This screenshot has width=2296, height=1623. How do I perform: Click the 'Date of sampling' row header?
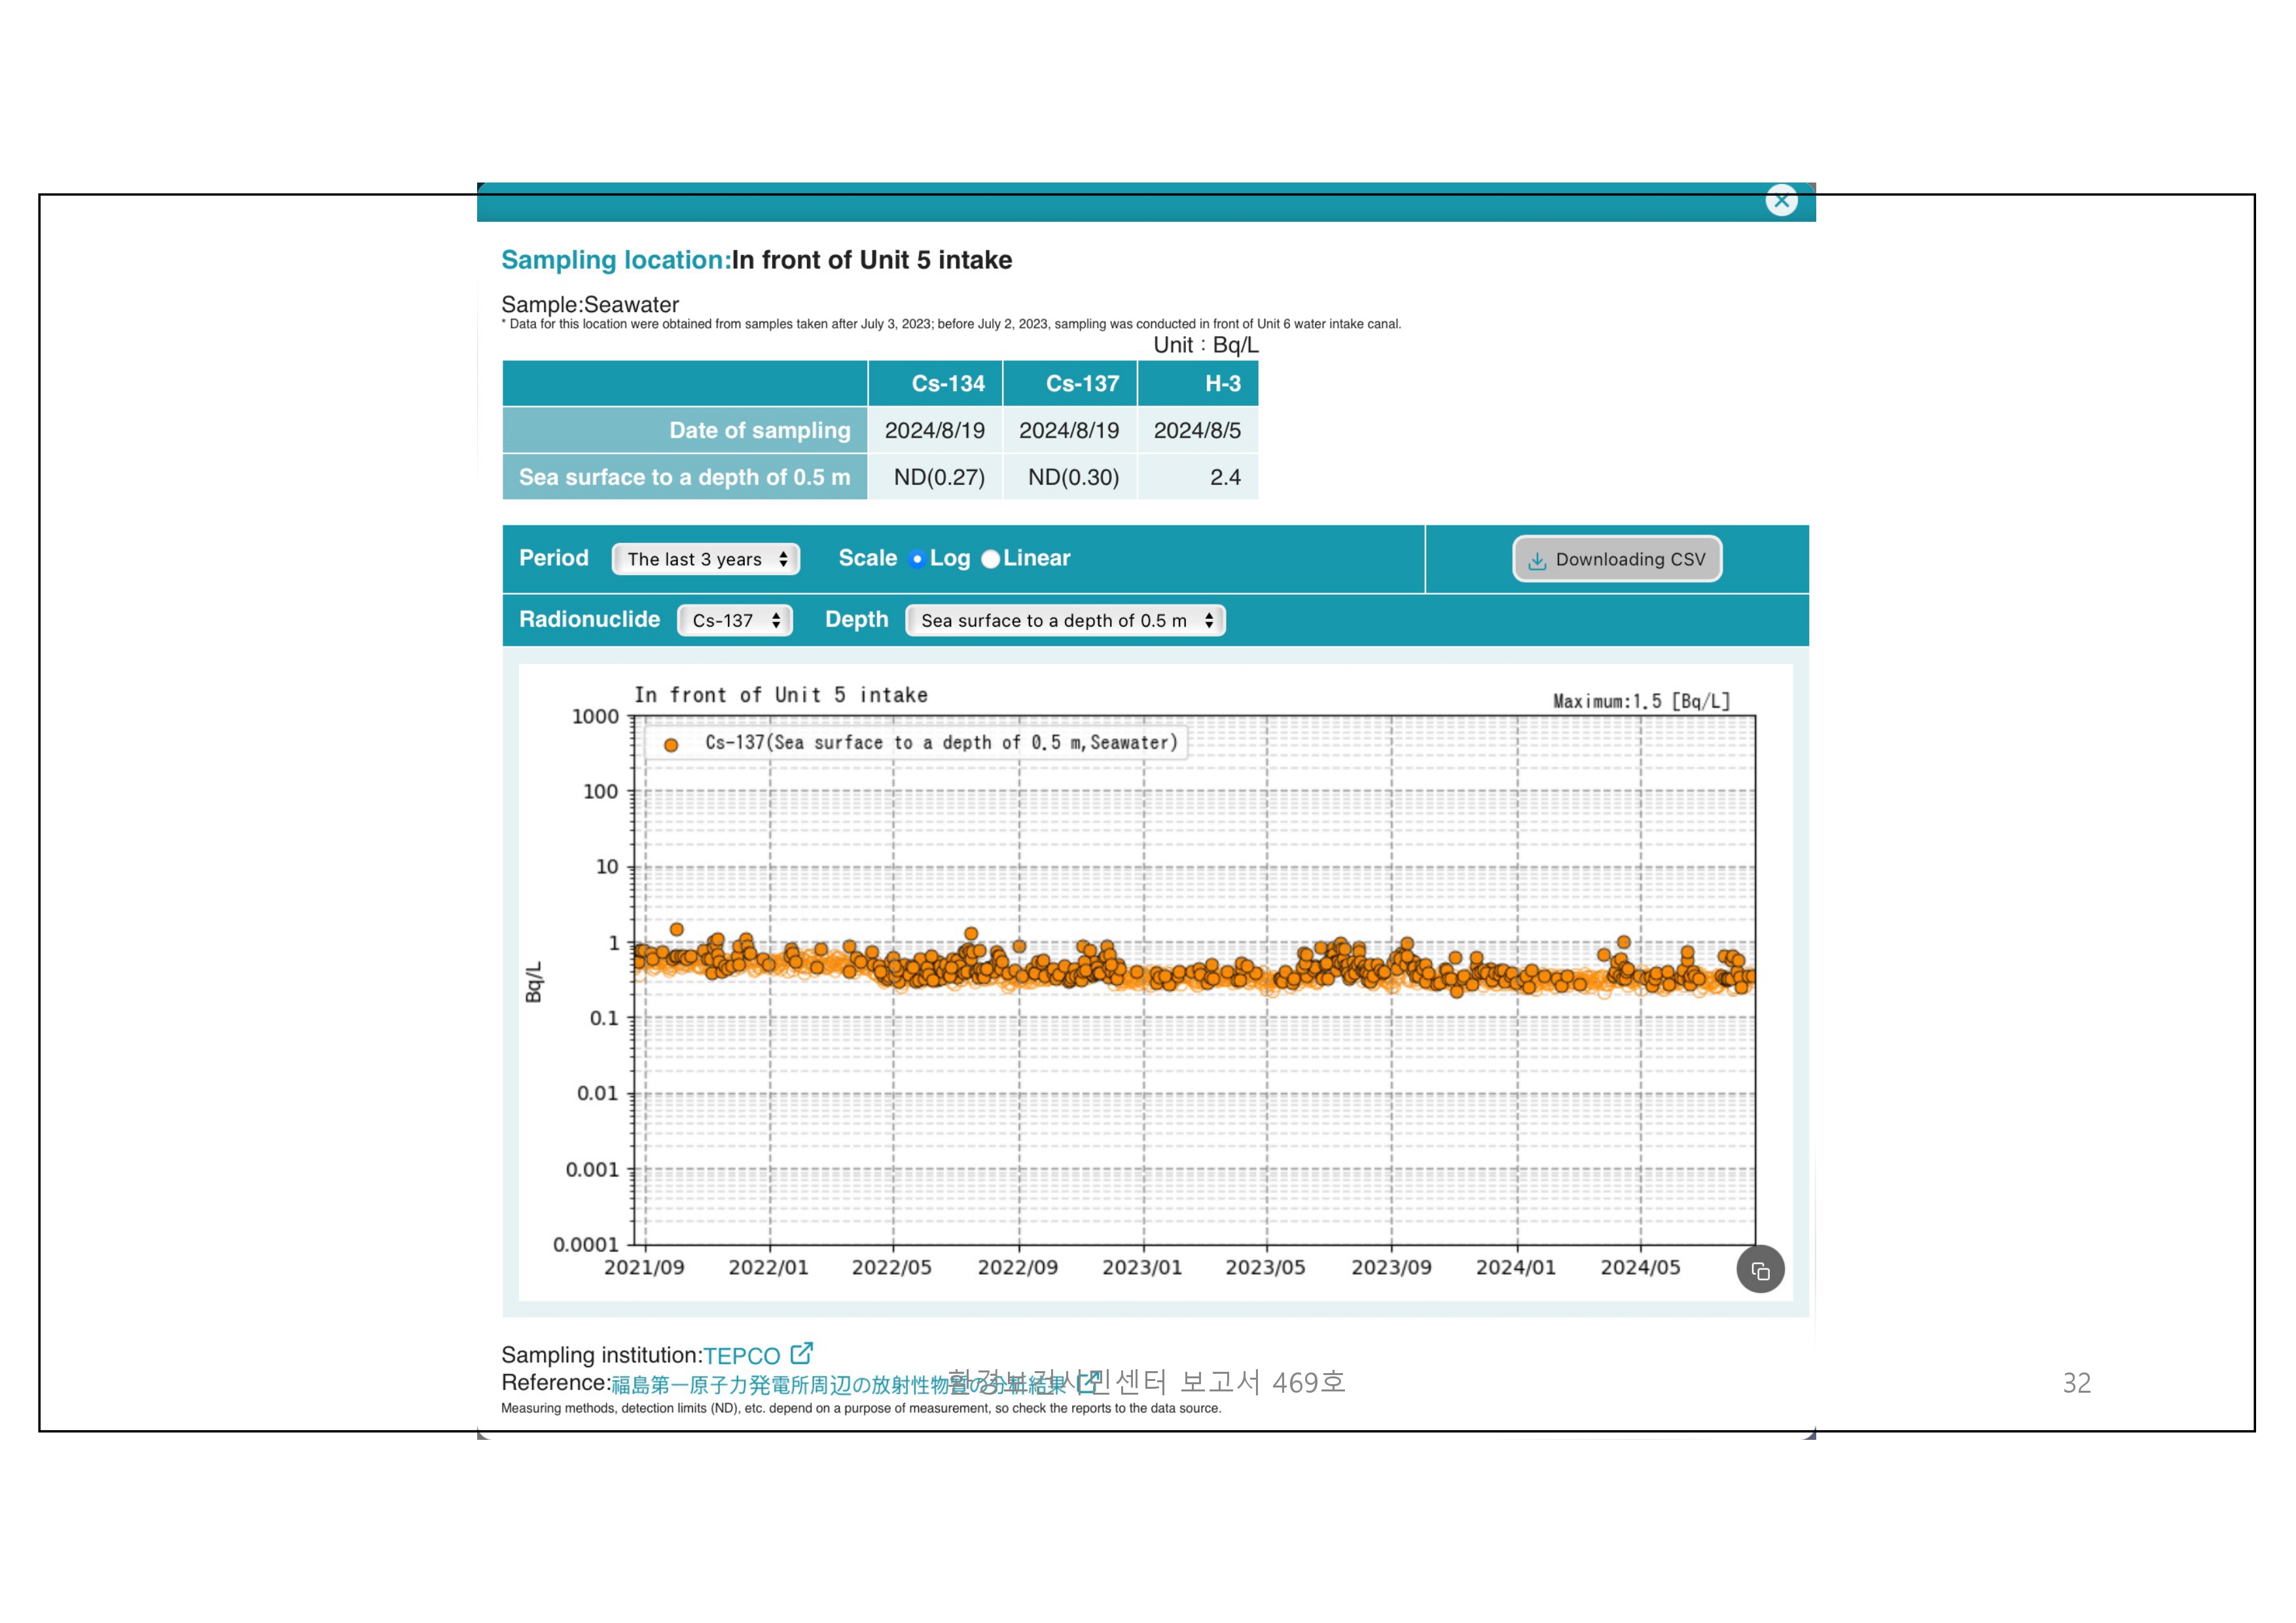pyautogui.click(x=685, y=430)
